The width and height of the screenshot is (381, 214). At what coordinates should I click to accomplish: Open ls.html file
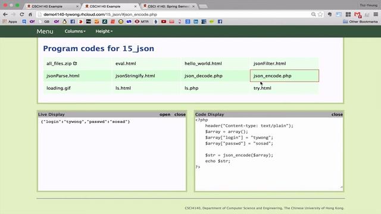coord(123,88)
